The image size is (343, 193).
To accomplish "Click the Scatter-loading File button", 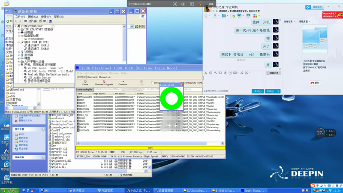I will click(x=84, y=89).
